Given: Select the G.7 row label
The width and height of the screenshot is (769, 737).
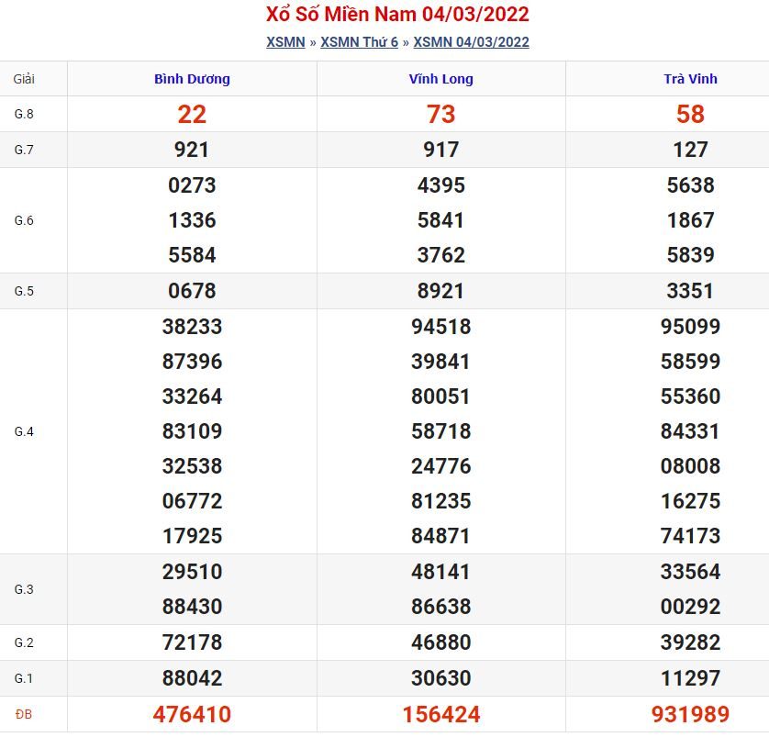Looking at the screenshot, I should (x=24, y=150).
